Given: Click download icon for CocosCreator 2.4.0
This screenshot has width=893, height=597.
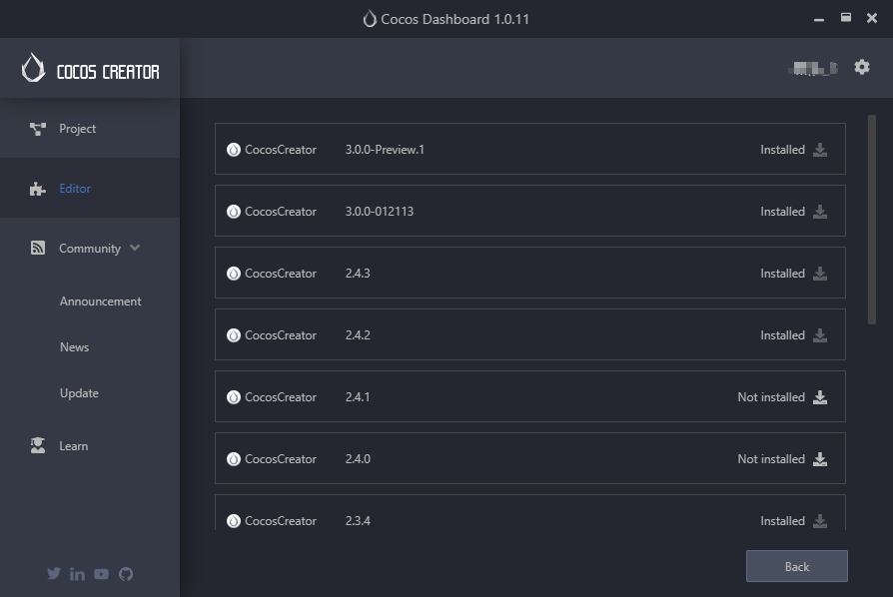Looking at the screenshot, I should 820,459.
